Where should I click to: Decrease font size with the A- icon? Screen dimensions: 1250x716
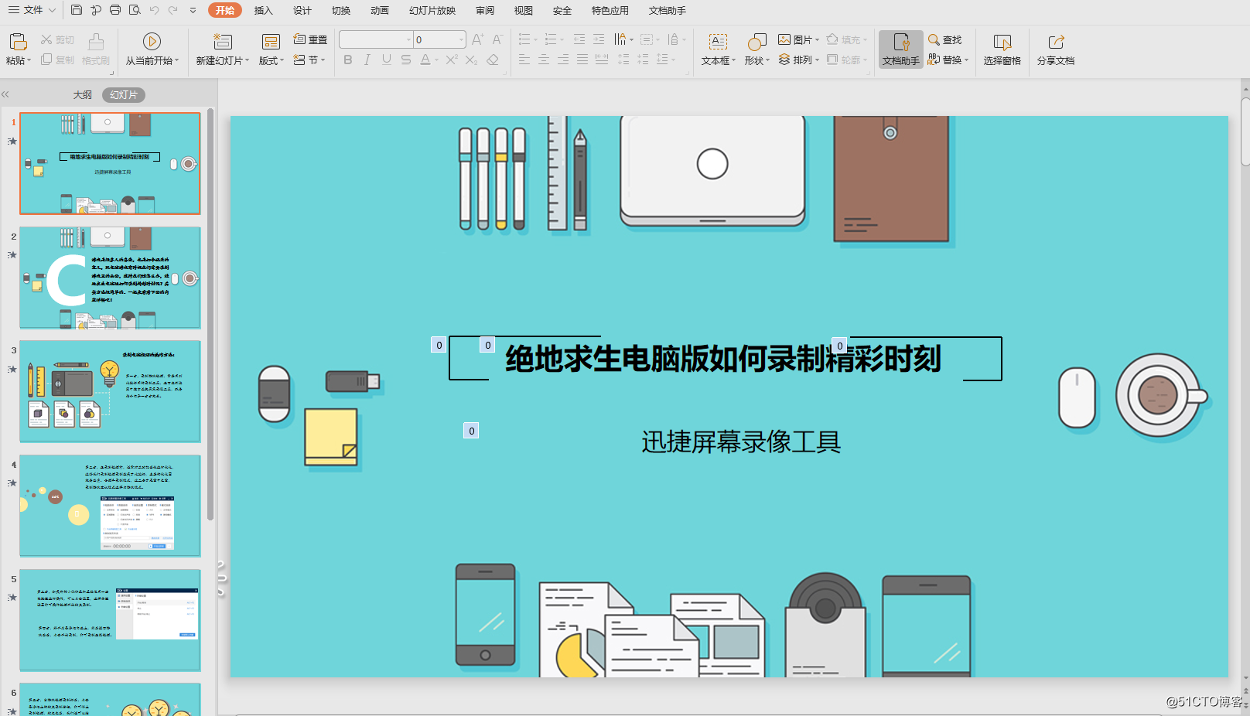[497, 39]
